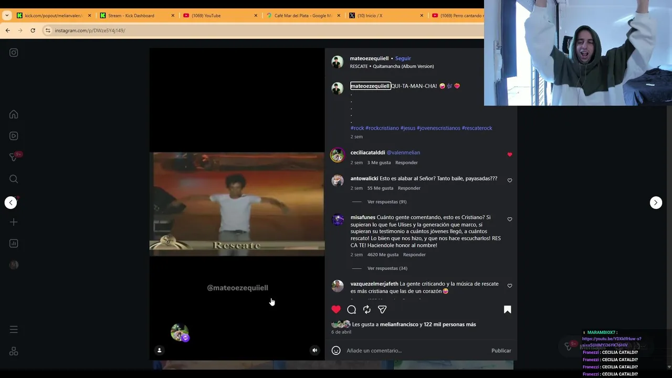Open the @valenmelian mention link
672x378 pixels.
(403, 153)
